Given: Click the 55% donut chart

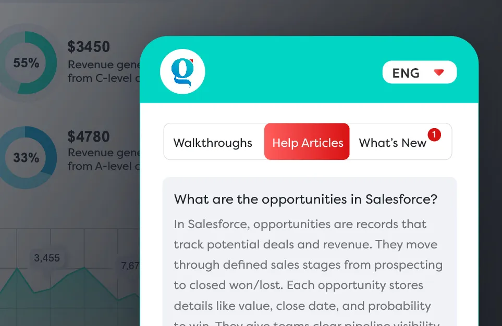Looking at the screenshot, I should [x=27, y=63].
